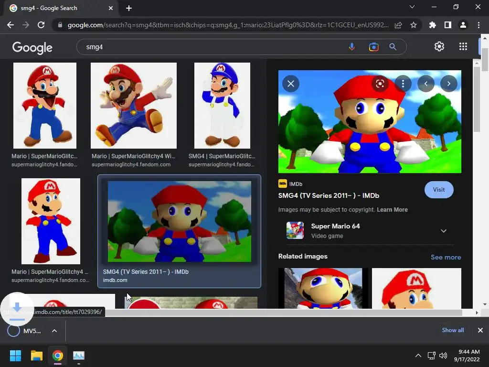Open Google quick settings gear
The image size is (489, 367).
(439, 46)
